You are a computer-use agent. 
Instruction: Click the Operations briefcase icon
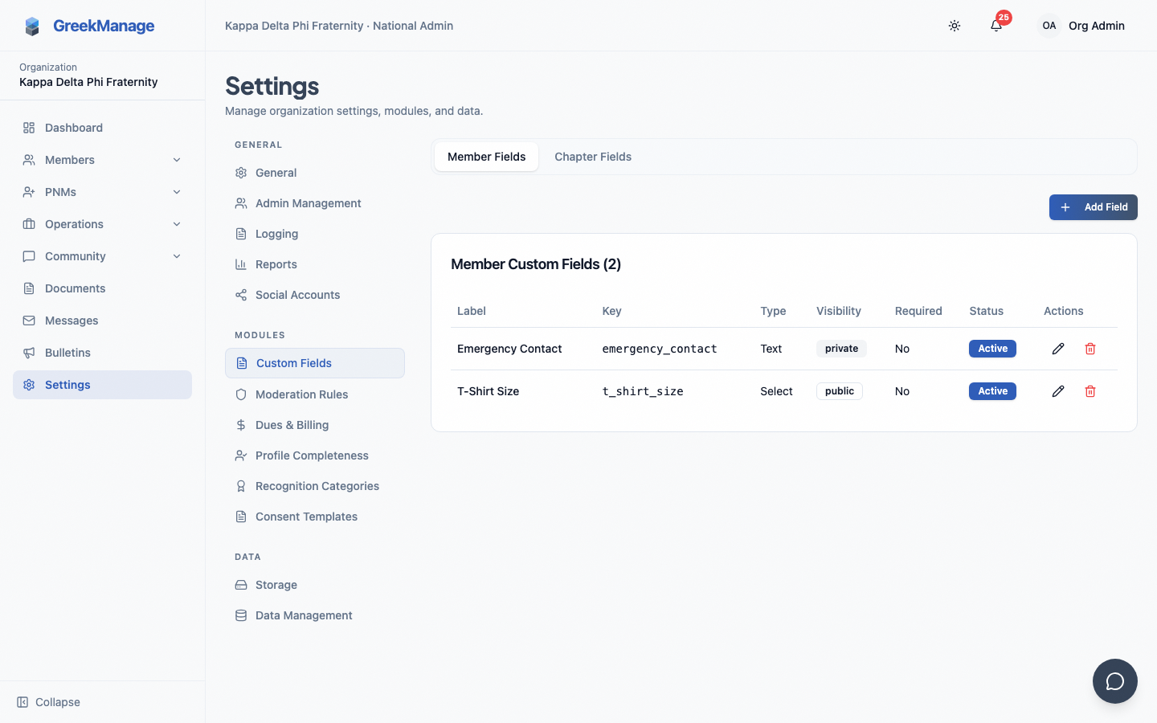click(x=29, y=224)
